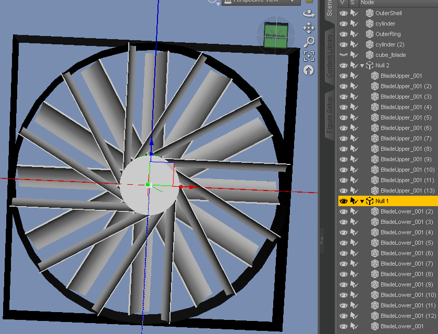Click the red X-axis gizmo arrow
Viewport: 438px width, 334px height.
[192, 187]
